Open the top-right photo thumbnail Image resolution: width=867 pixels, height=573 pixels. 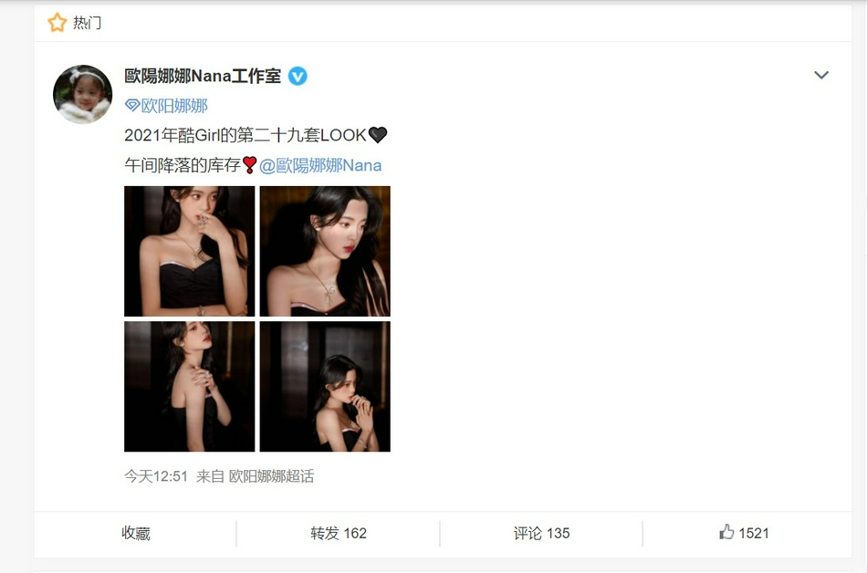click(x=325, y=252)
